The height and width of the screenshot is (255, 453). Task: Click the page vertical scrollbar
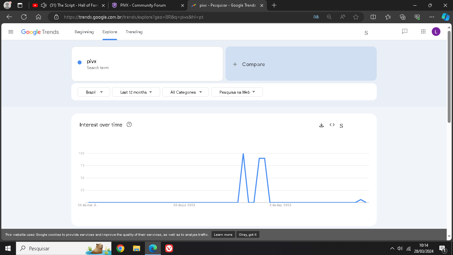(449, 76)
